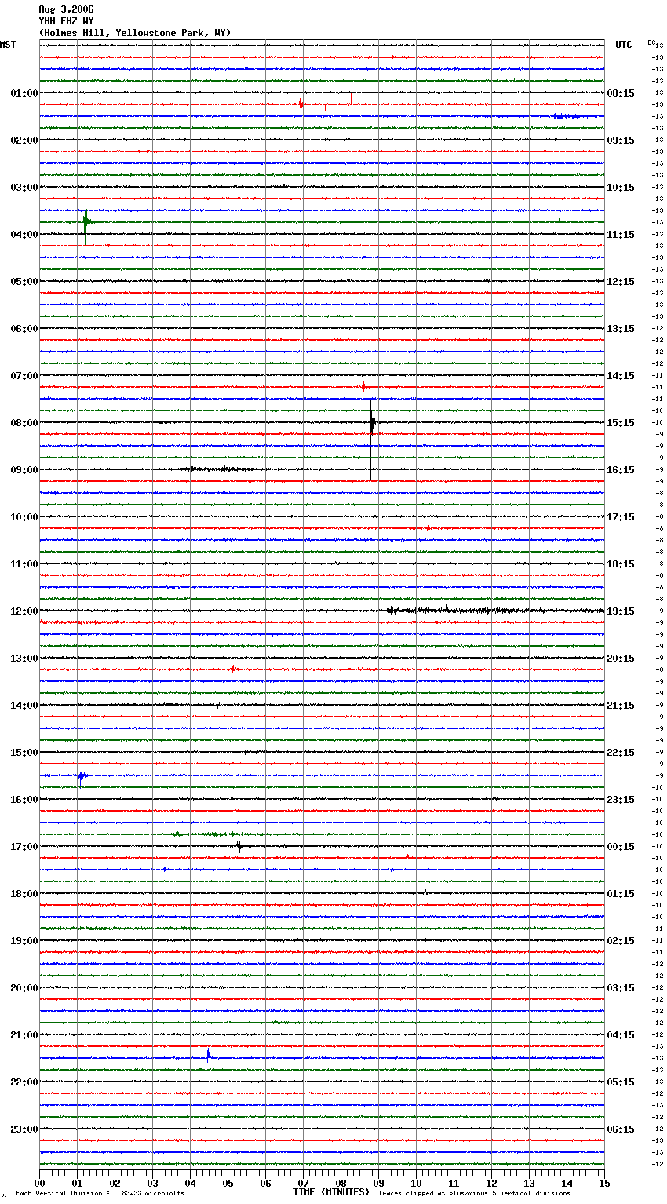The width and height of the screenshot is (667, 1204).
Task: Select the 03:00 MST time label
Action: [x=24, y=188]
